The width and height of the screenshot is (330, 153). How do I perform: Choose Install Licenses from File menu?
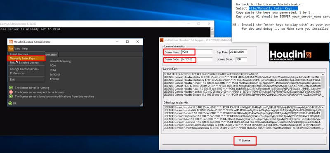pos(19,54)
